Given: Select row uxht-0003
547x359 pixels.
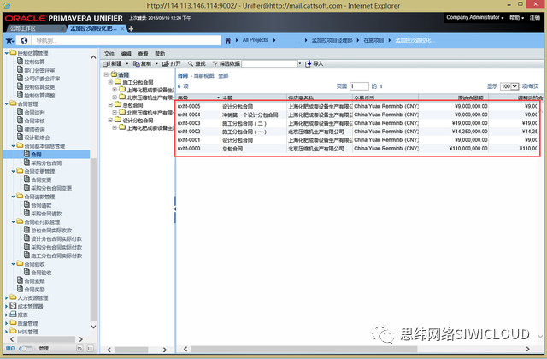Looking at the screenshot, I should pos(357,123).
